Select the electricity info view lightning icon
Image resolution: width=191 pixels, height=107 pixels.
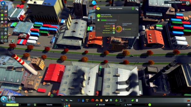(x=2, y=8)
